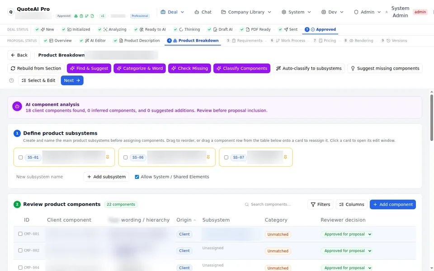Click the pin icon on the SS-07 subsystem card

285,157
